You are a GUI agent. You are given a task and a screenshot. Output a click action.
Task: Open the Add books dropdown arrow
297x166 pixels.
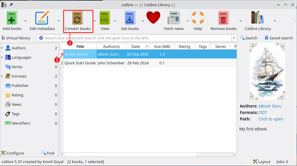[26, 21]
